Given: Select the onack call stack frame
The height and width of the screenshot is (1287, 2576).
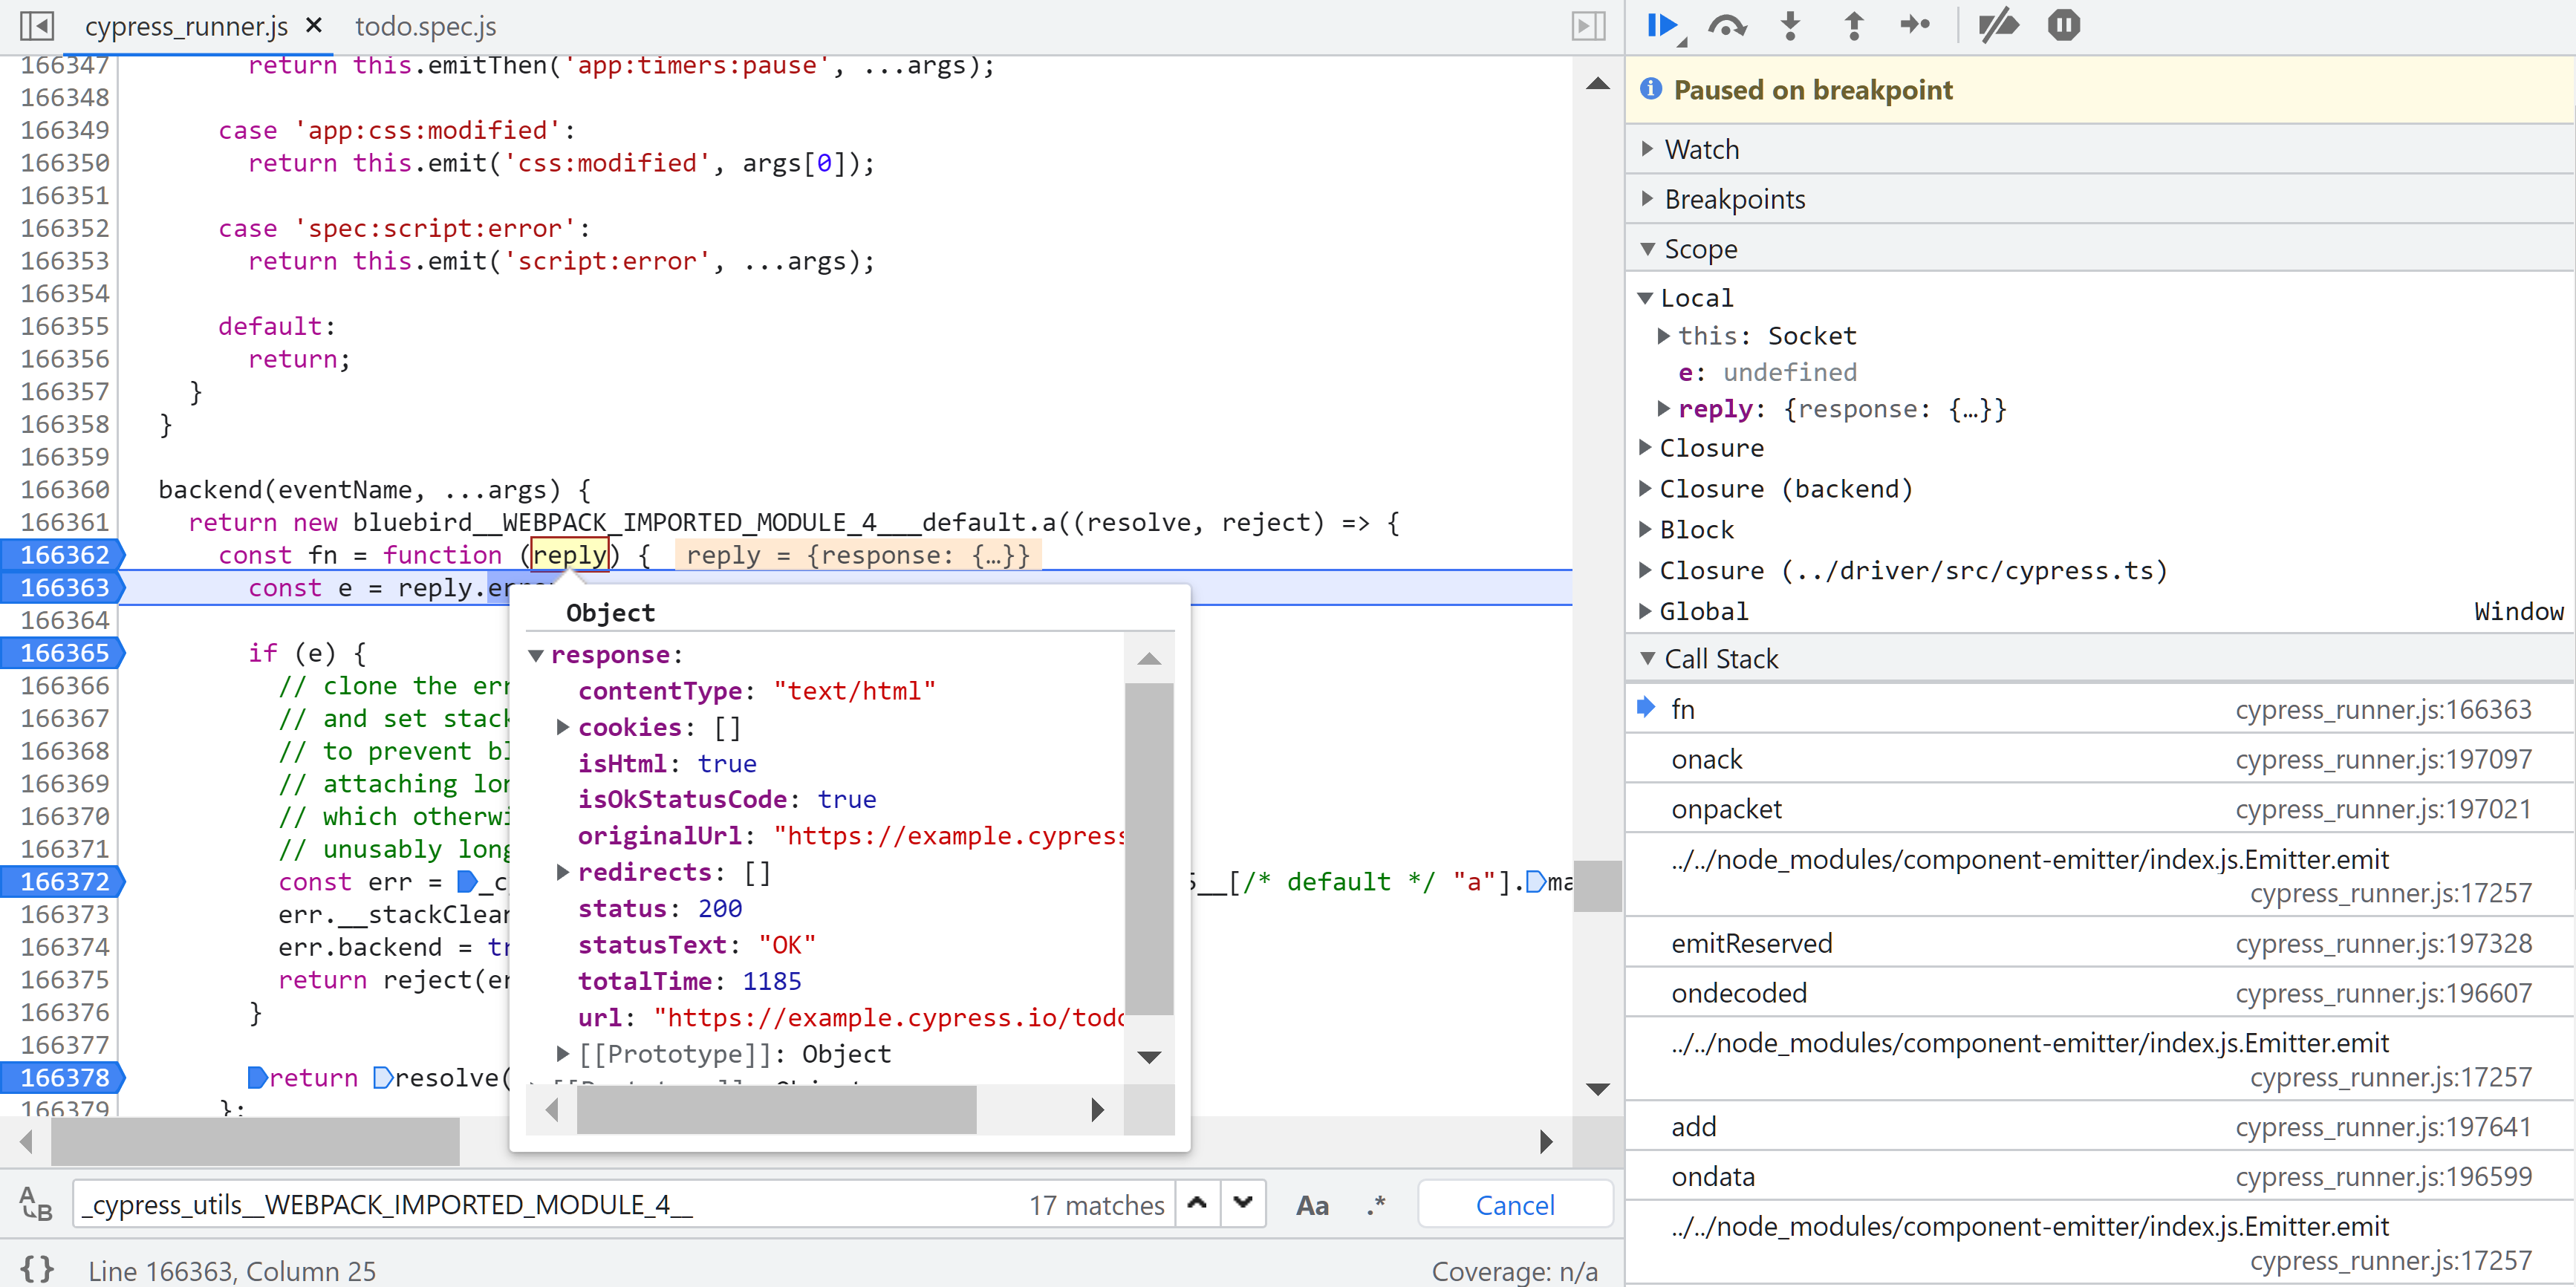Looking at the screenshot, I should click(1706, 759).
